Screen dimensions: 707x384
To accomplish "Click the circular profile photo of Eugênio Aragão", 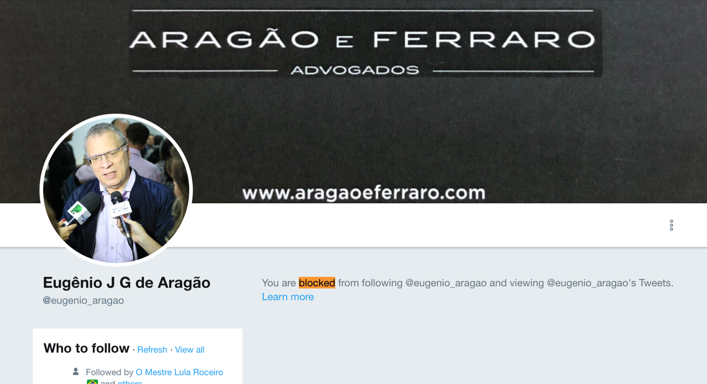I will pos(116,190).
